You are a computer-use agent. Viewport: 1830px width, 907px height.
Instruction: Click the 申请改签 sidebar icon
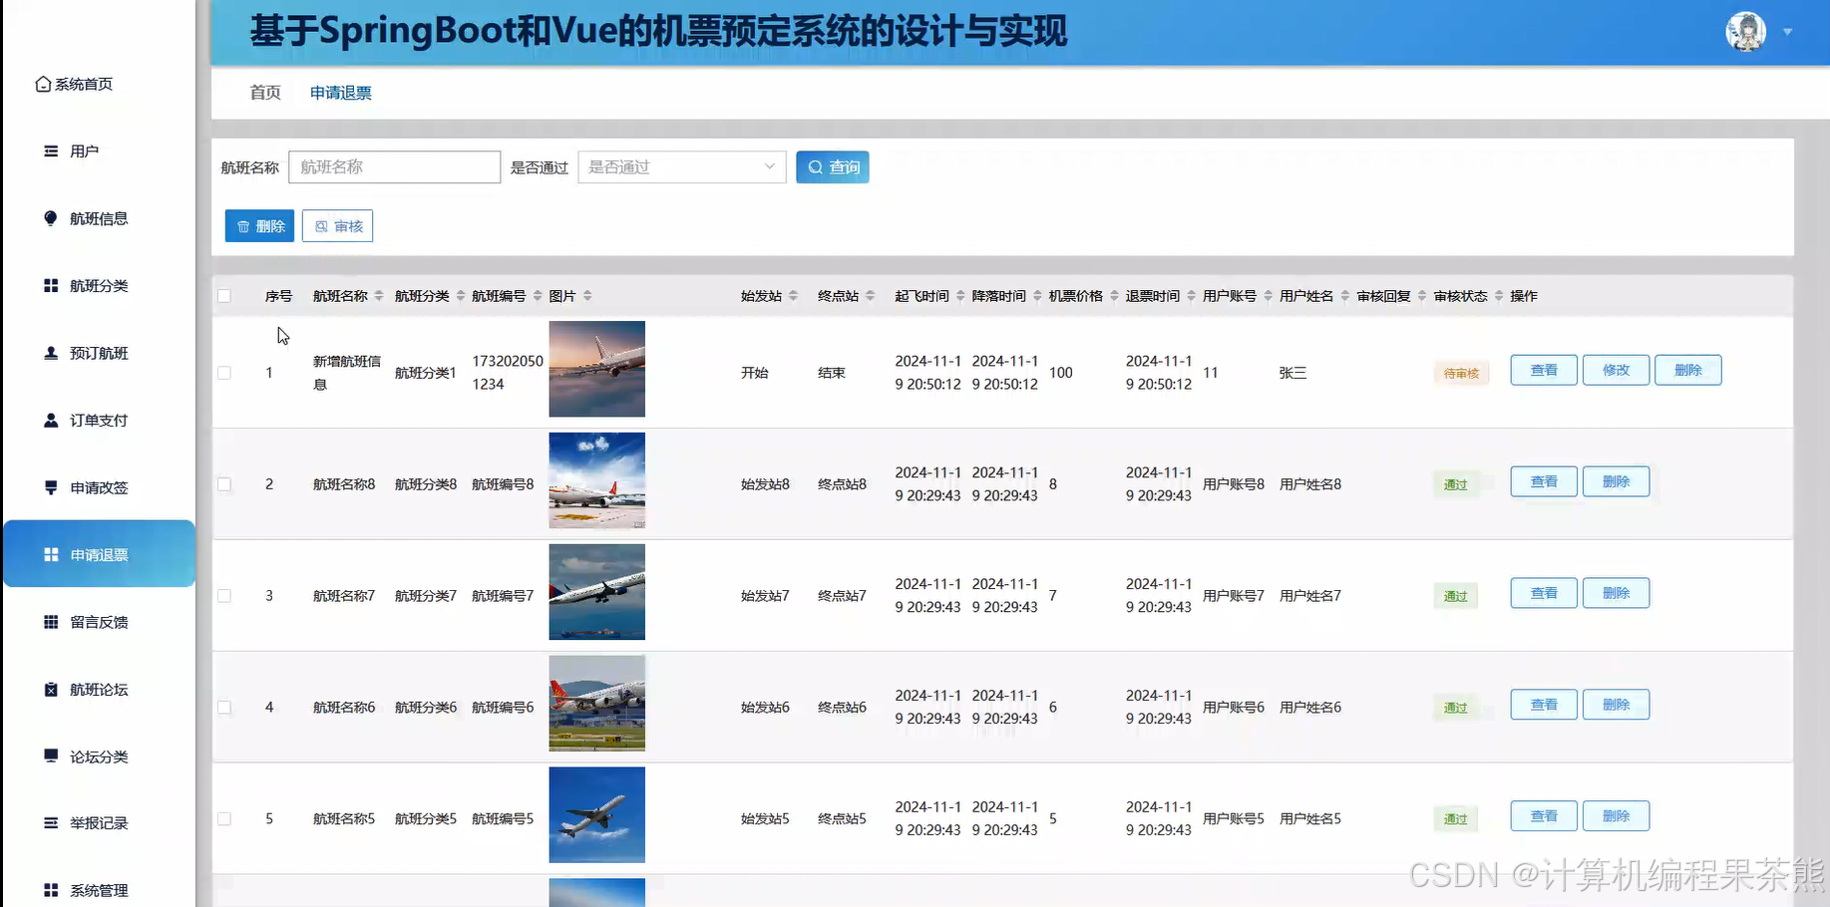(x=51, y=487)
